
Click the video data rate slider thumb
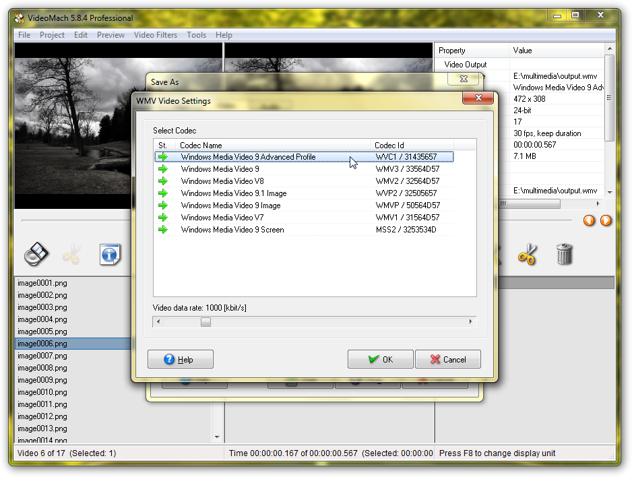[206, 322]
